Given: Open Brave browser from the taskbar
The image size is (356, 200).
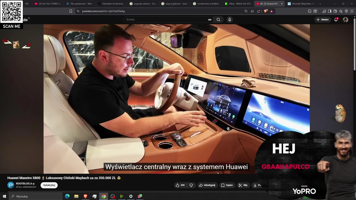Looking at the screenshot, I should [x=85, y=196].
